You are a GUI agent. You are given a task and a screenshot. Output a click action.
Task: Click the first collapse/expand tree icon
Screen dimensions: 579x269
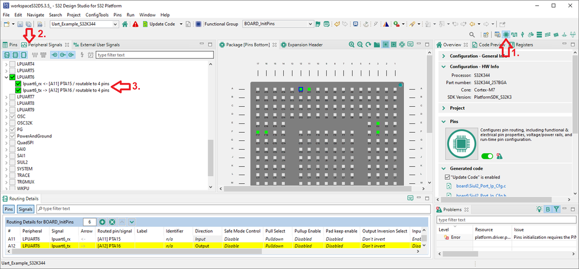tap(6, 55)
